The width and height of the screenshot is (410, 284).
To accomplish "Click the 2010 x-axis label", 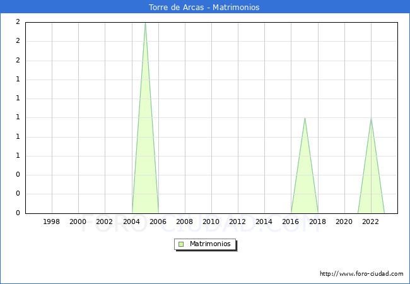I will point(211,222).
